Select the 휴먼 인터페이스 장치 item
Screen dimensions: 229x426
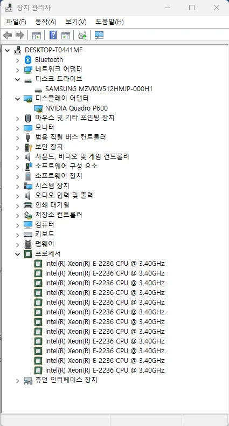(x=66, y=380)
